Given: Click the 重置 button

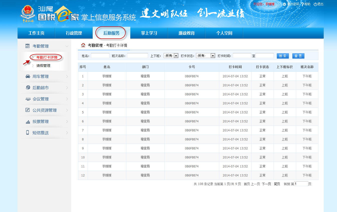Looking at the screenshot, I should click(x=298, y=56).
